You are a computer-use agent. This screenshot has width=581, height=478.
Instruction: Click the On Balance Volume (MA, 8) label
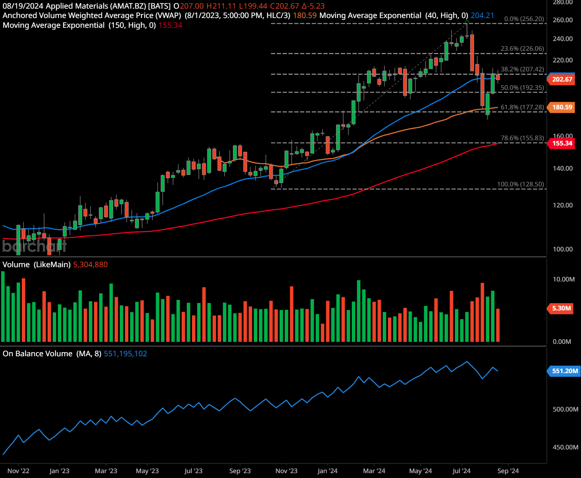[52, 354]
